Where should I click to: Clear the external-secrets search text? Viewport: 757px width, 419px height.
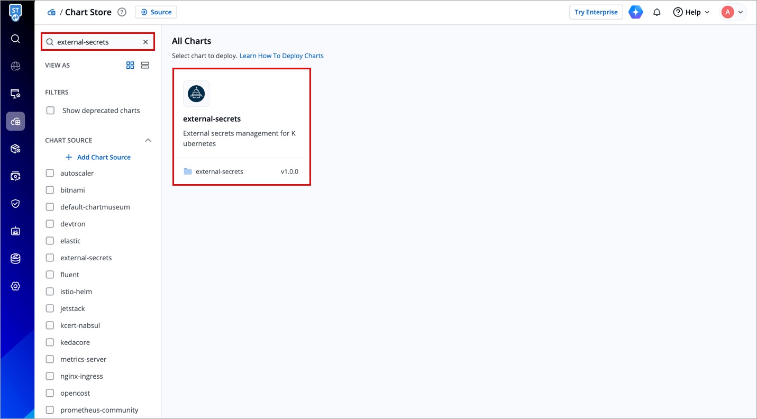pyautogui.click(x=145, y=42)
